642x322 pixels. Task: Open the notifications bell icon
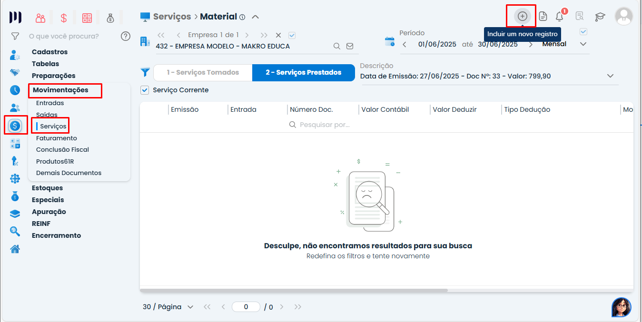pyautogui.click(x=560, y=17)
